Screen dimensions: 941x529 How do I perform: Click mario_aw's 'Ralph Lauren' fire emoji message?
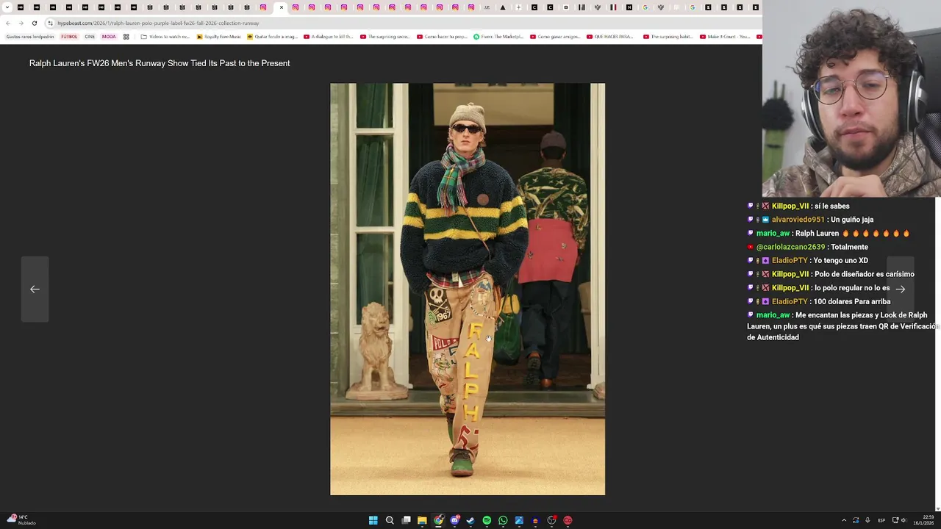click(x=852, y=234)
